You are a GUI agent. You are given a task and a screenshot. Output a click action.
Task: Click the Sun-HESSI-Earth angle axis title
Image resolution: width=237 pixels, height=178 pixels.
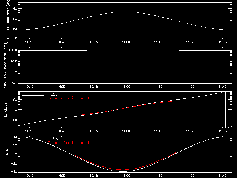(8, 22)
